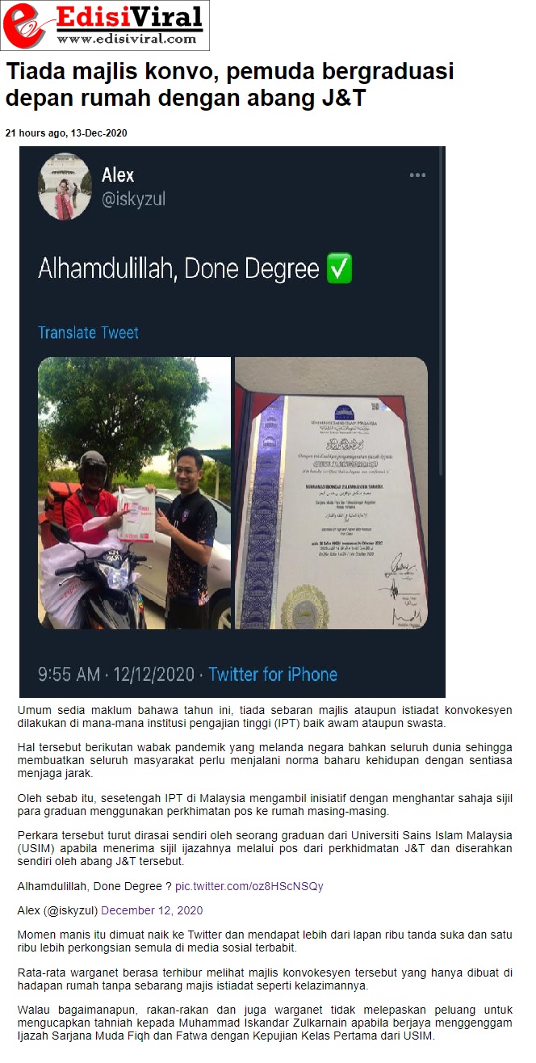Open the degree certificate photo

tap(331, 493)
